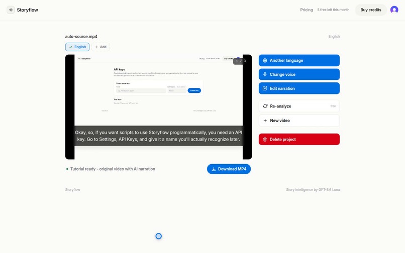Click the free label on Re-analyze
The image size is (405, 253).
pos(333,106)
